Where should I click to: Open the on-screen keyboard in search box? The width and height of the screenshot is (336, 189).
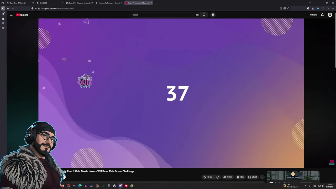[197, 15]
